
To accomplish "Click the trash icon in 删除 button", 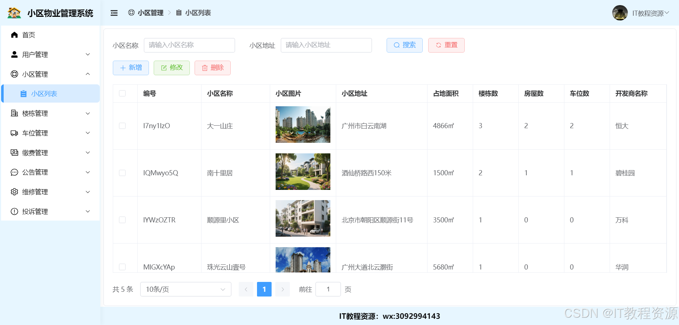I will (x=205, y=68).
